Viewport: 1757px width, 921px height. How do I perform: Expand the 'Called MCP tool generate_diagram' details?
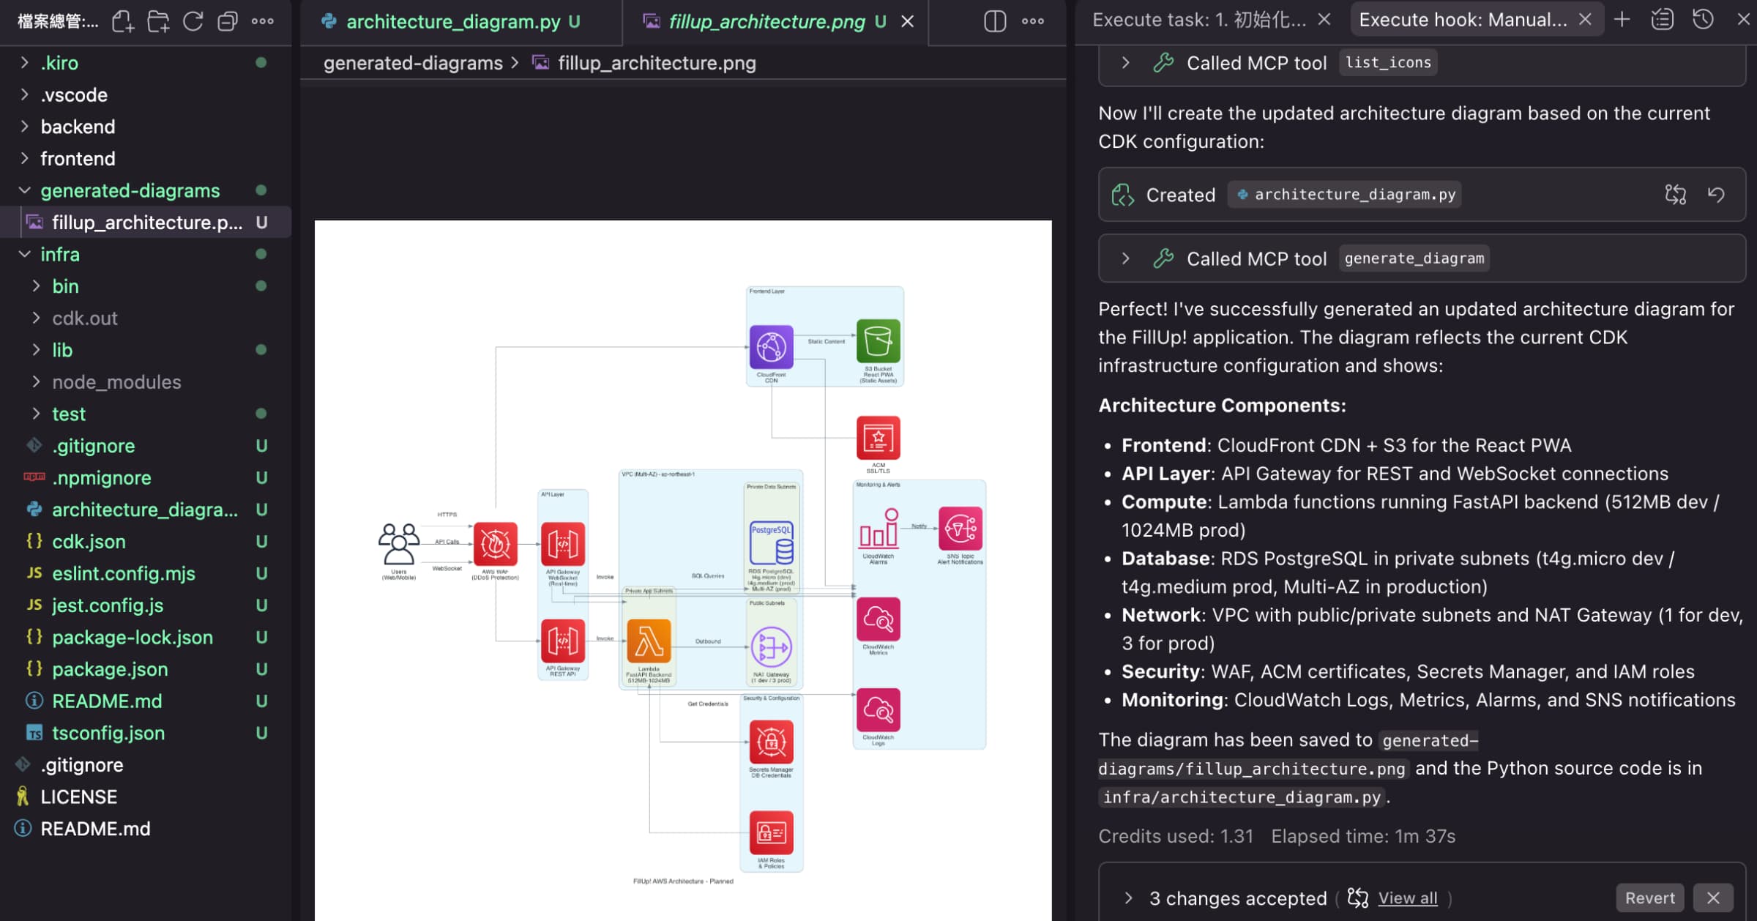[x=1125, y=258]
